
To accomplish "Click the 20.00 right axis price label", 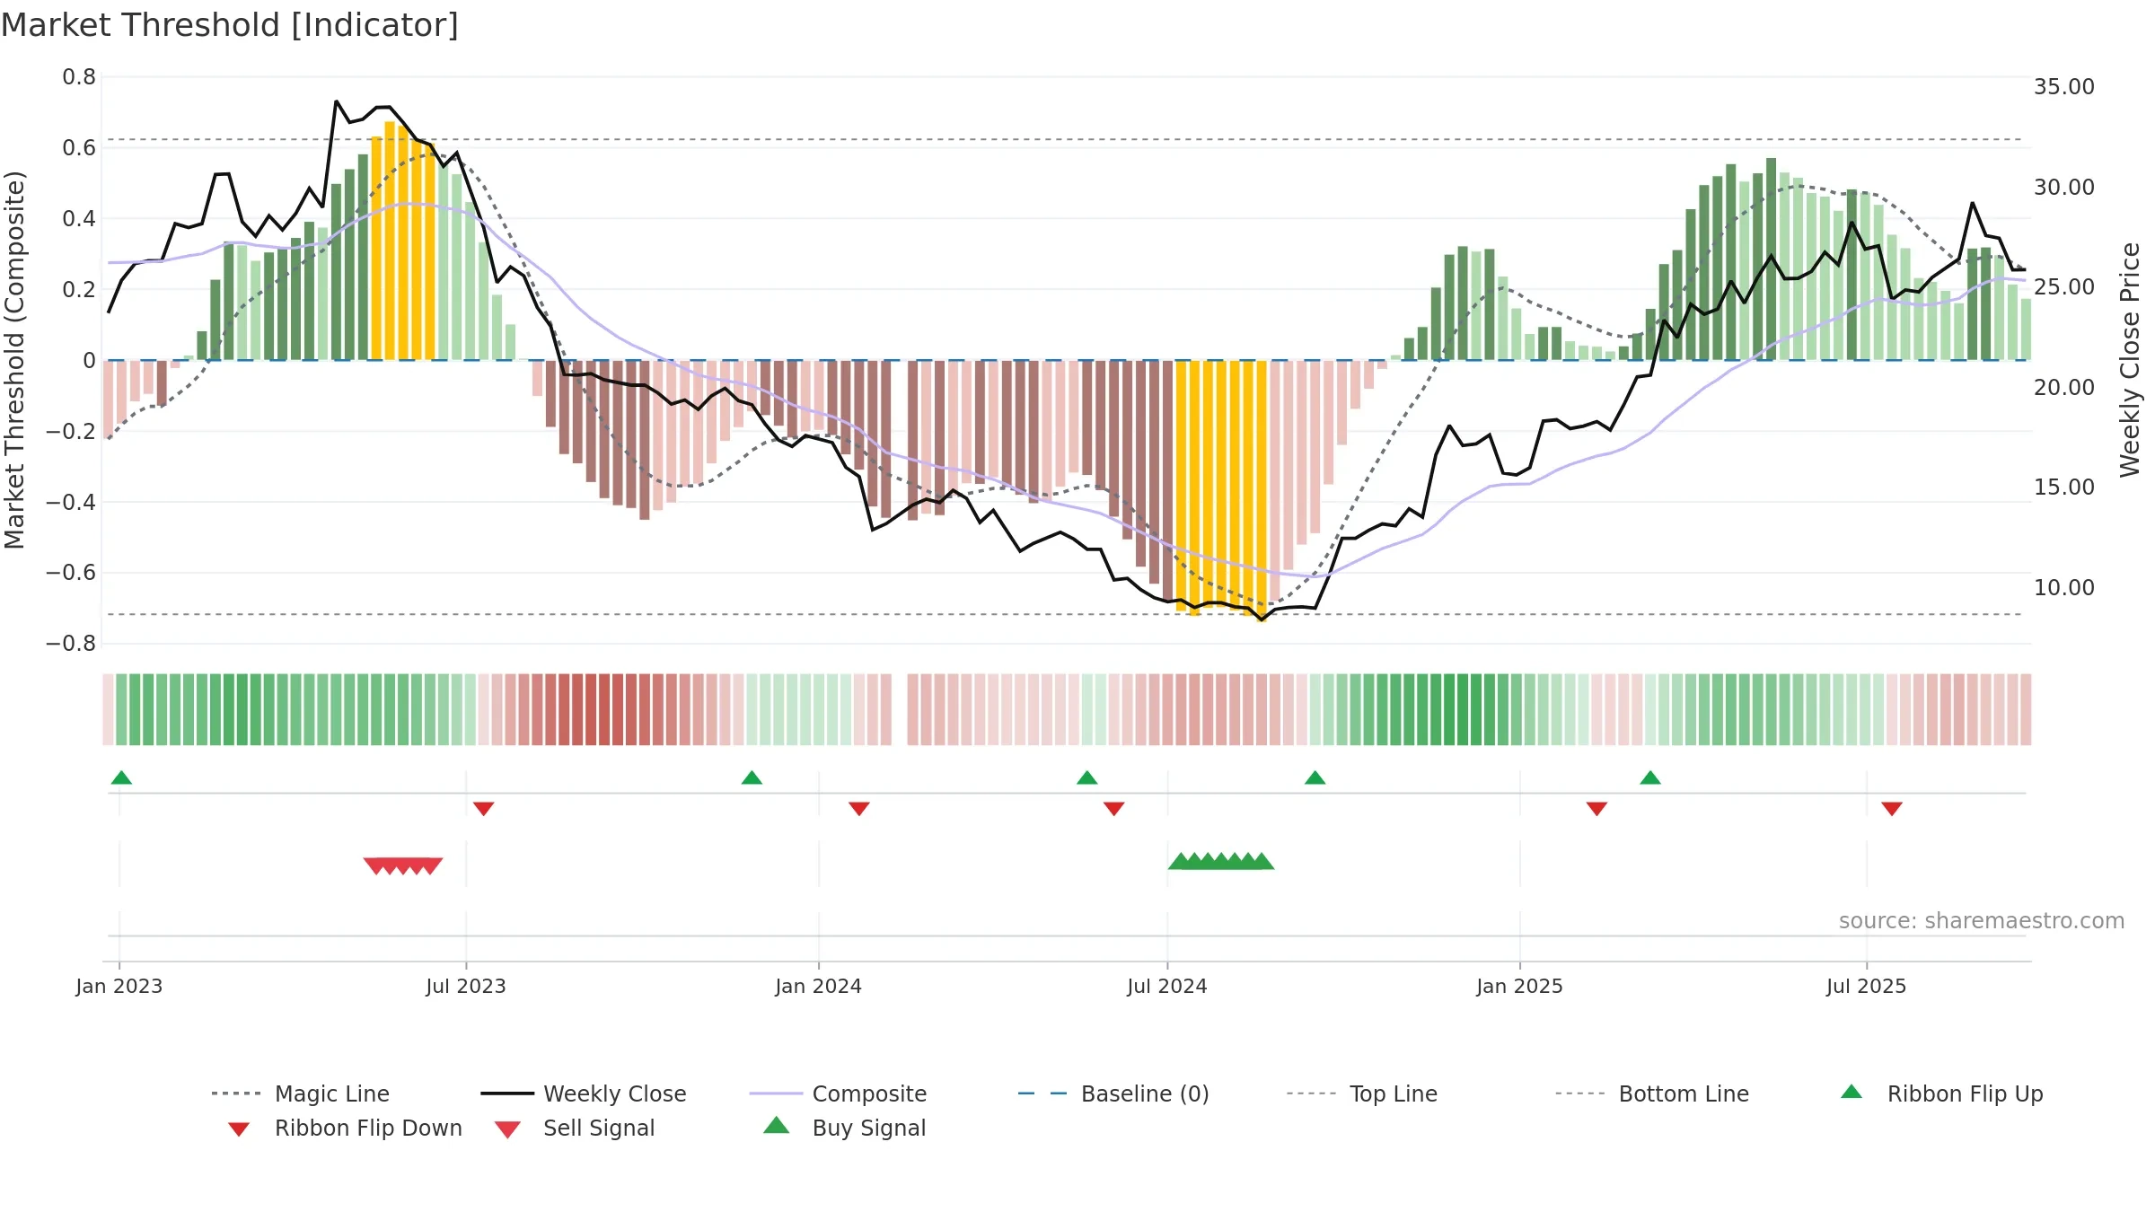I will pos(2063,388).
